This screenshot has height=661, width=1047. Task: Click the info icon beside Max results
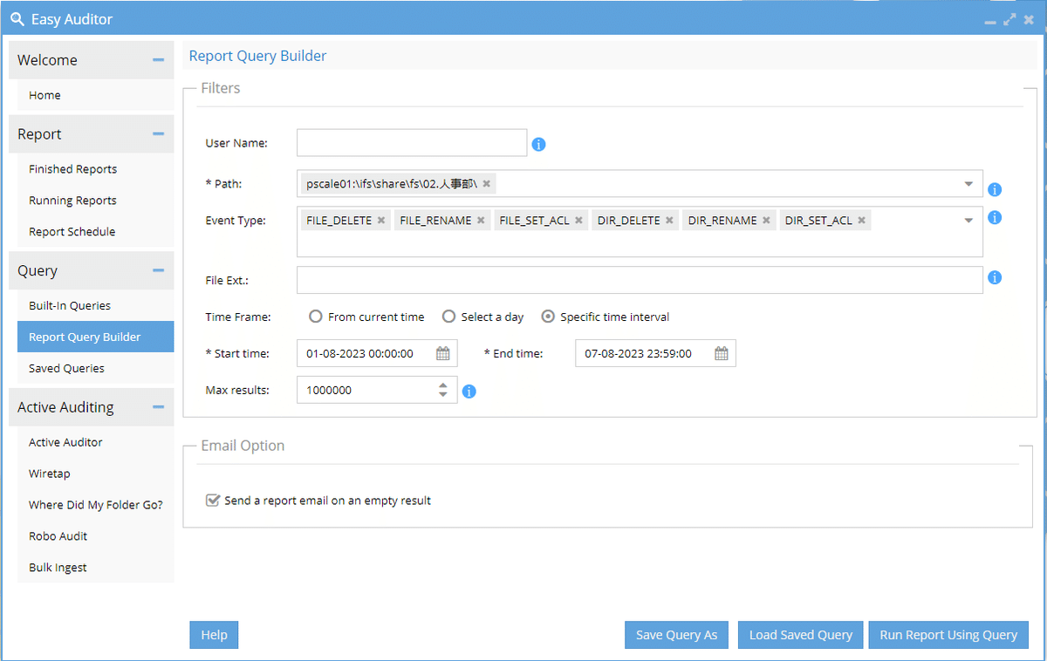tap(469, 392)
